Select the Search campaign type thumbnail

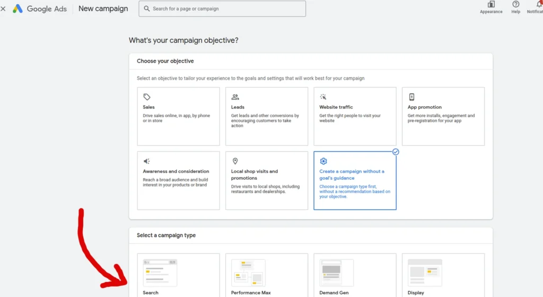(x=160, y=273)
